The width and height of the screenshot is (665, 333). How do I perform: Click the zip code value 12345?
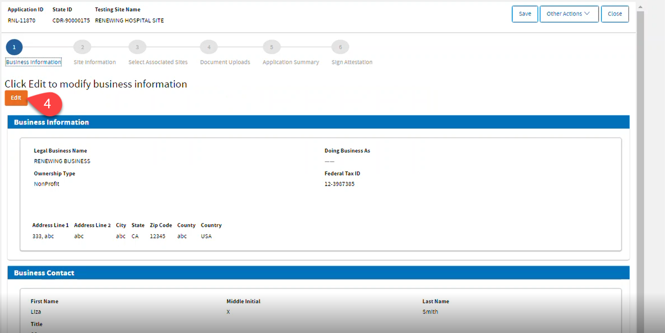point(157,236)
